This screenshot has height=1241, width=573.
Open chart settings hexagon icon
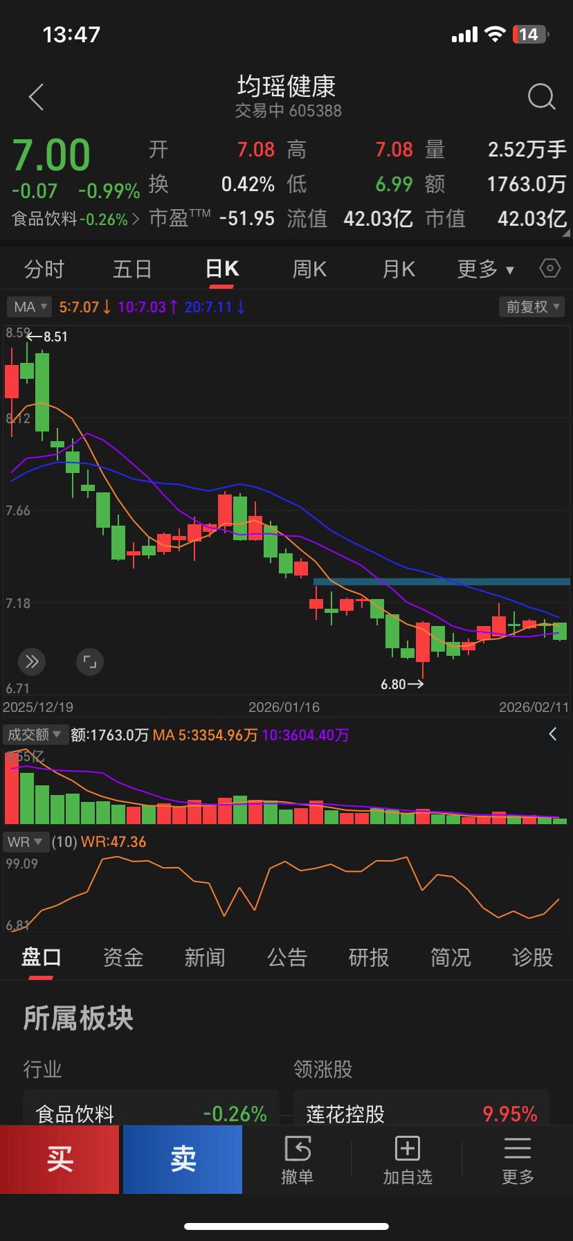(550, 268)
